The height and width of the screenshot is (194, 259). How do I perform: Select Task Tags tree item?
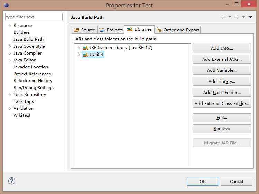pos(24,101)
